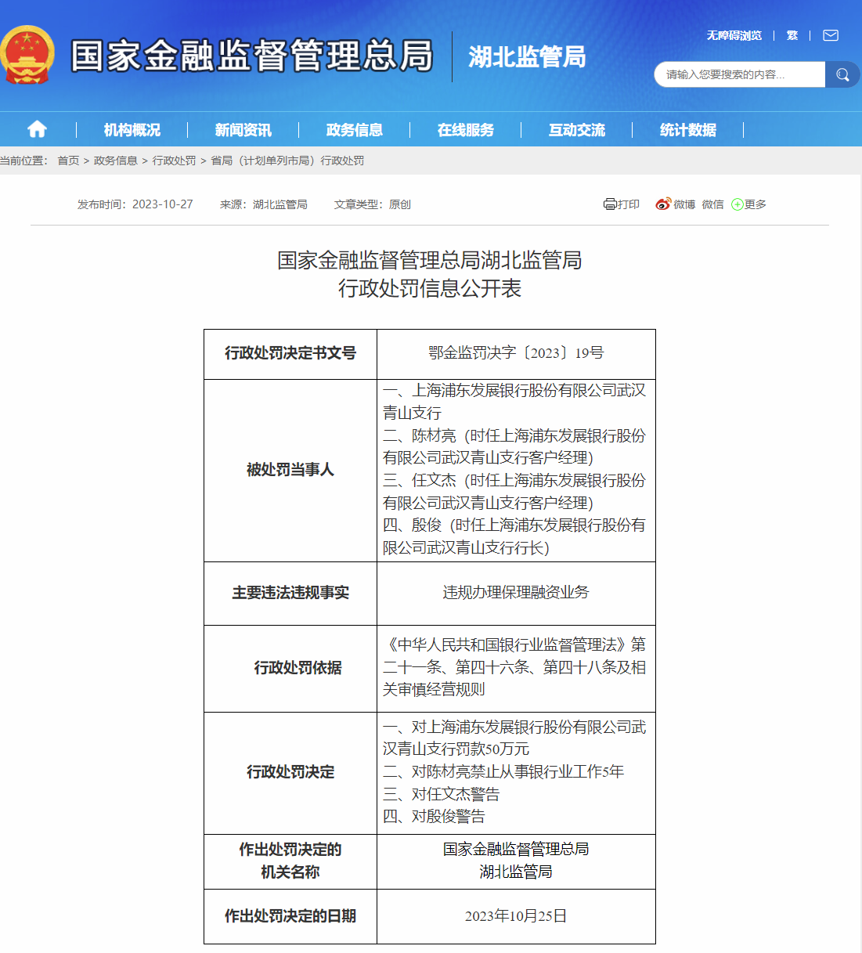This screenshot has height=953, width=862.
Task: Open 新闻资讯 menu
Action: coord(243,130)
